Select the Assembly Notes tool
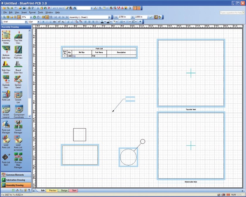Image resolution: width=246 pixels, height=197 pixels. coord(6,37)
